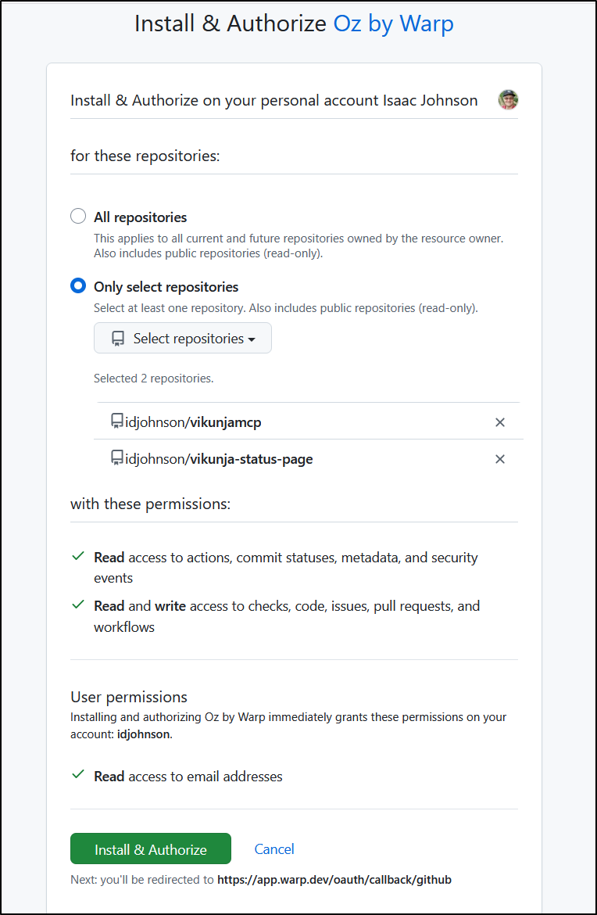Image resolution: width=597 pixels, height=915 pixels.
Task: Select the Only select repositories radio button
Action: [x=78, y=286]
